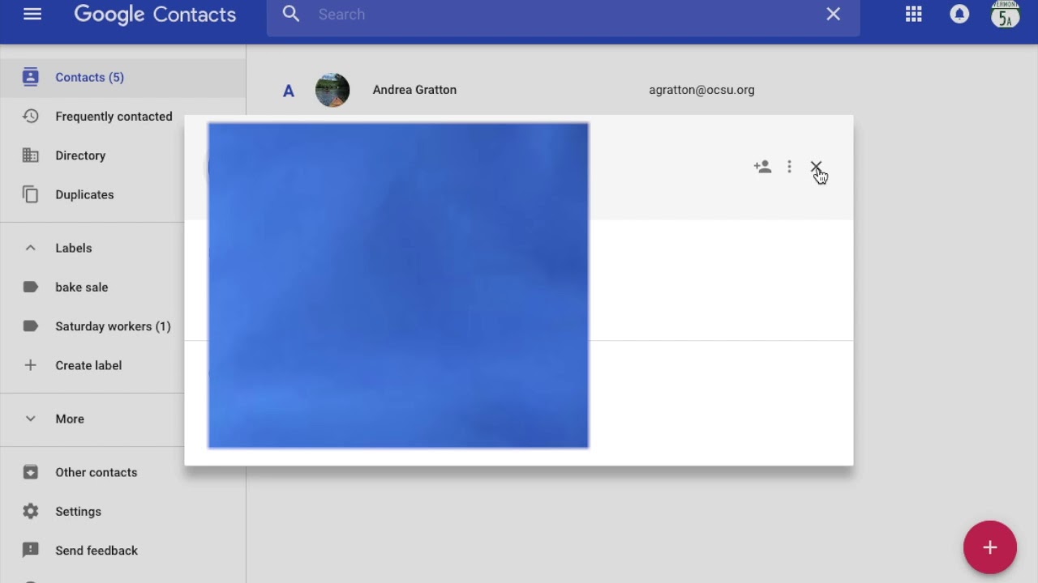Screen dimensions: 1038x583
Task: Collapse the Labels section chevron
Action: tap(30, 248)
